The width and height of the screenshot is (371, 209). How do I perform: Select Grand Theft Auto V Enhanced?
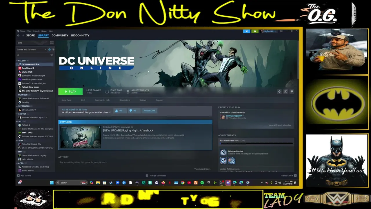coord(35,99)
